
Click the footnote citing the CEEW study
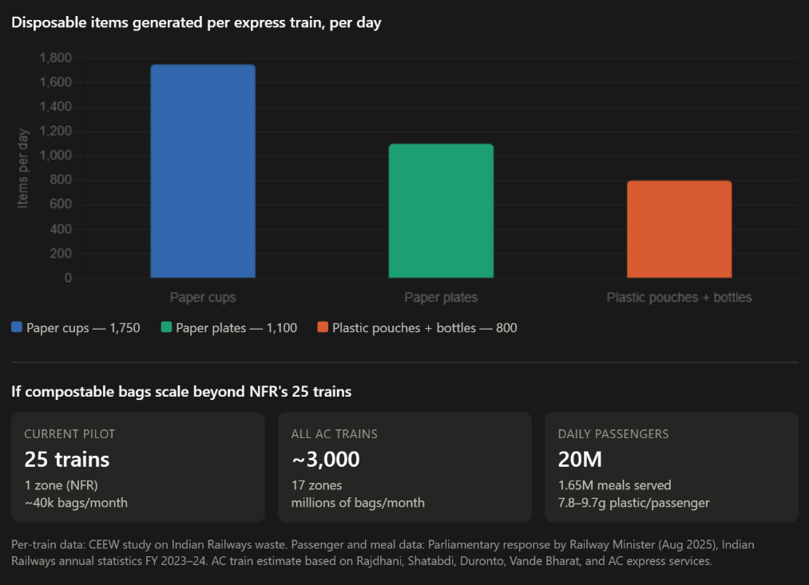pos(383,552)
